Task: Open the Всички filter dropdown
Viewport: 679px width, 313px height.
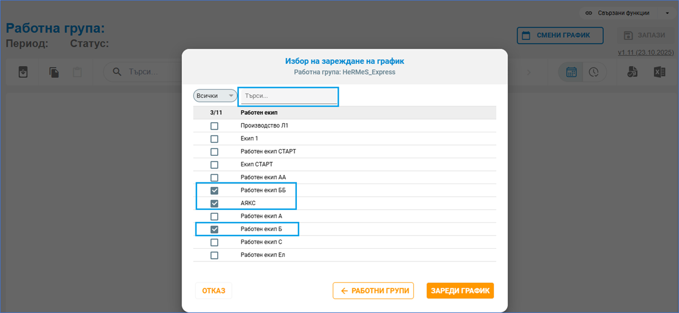Action: coord(215,96)
